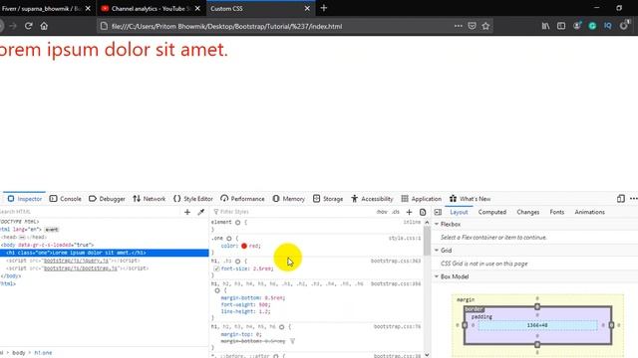Viewport: 638px width, 358px height.
Task: Switch to the Changes sidebar tab
Action: click(527, 212)
